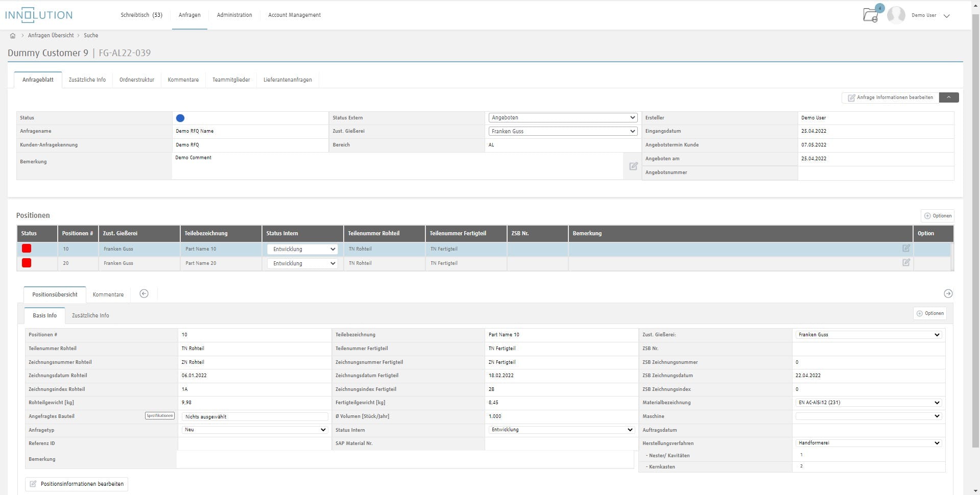980x495 pixels.
Task: Edit position 10 using its row pencil icon
Action: click(x=906, y=249)
